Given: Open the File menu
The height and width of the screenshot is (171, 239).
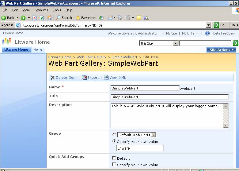Looking at the screenshot, I should tap(5, 10).
